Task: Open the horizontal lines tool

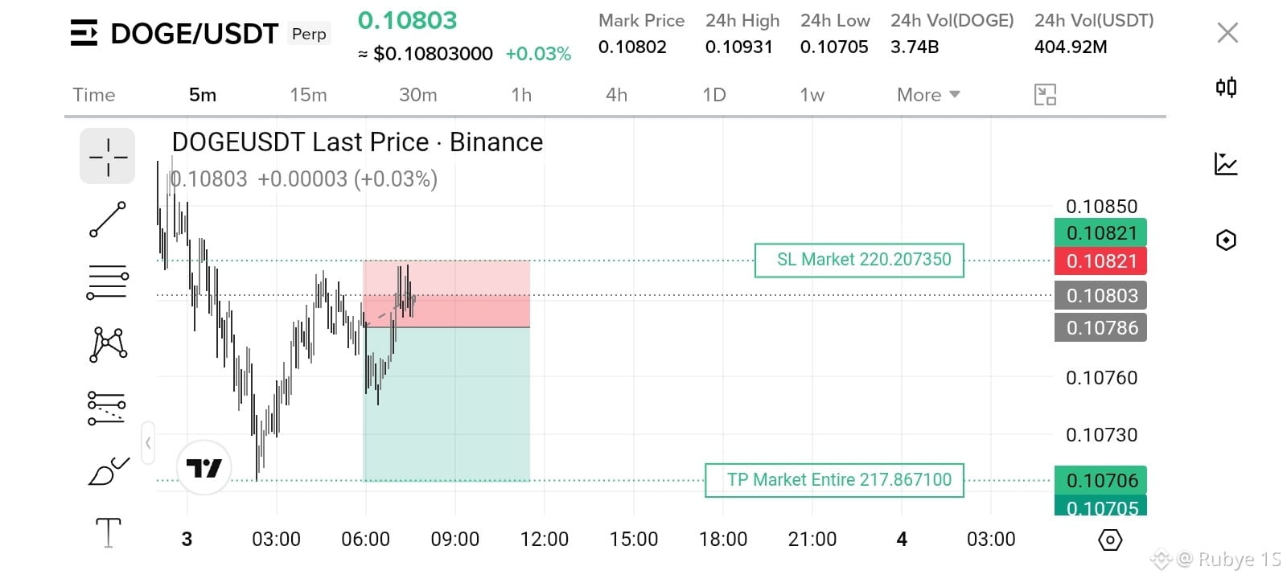Action: click(x=108, y=282)
